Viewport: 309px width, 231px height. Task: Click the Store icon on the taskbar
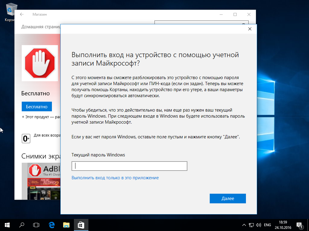coord(81,225)
